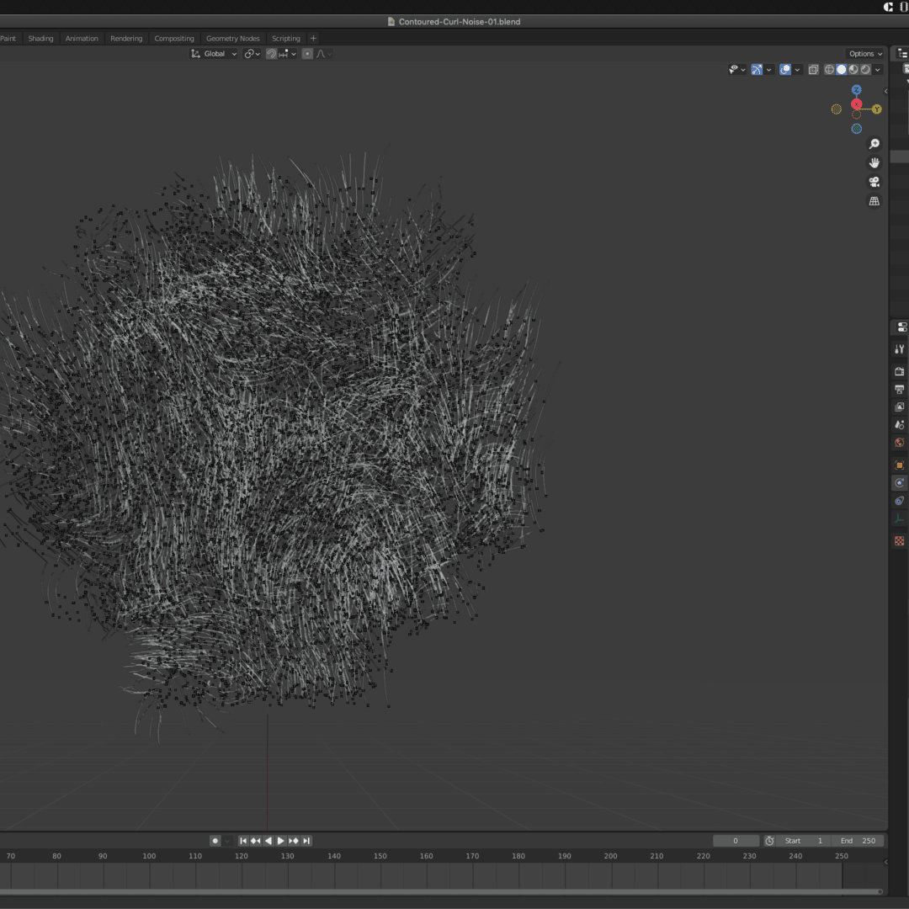Toggle X-ray mode in viewport header
The image size is (909, 909).
click(813, 70)
